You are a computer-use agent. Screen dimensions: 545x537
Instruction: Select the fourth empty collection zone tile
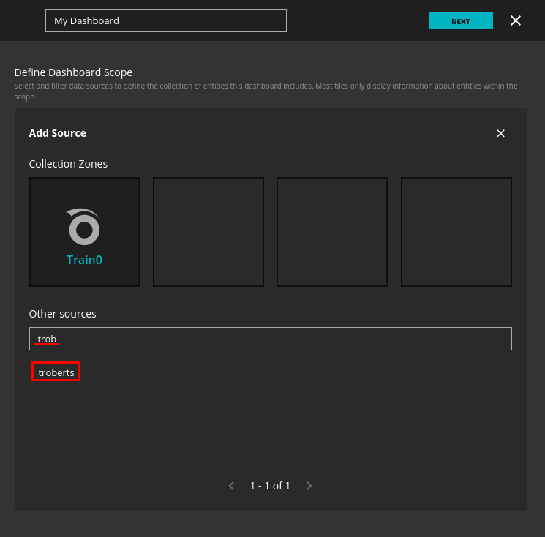pos(456,232)
